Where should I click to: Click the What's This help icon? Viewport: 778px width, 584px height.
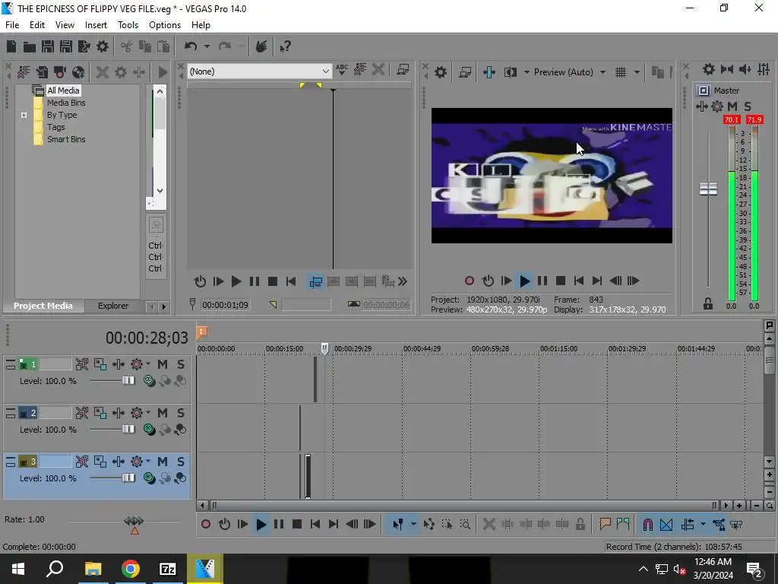click(x=285, y=46)
